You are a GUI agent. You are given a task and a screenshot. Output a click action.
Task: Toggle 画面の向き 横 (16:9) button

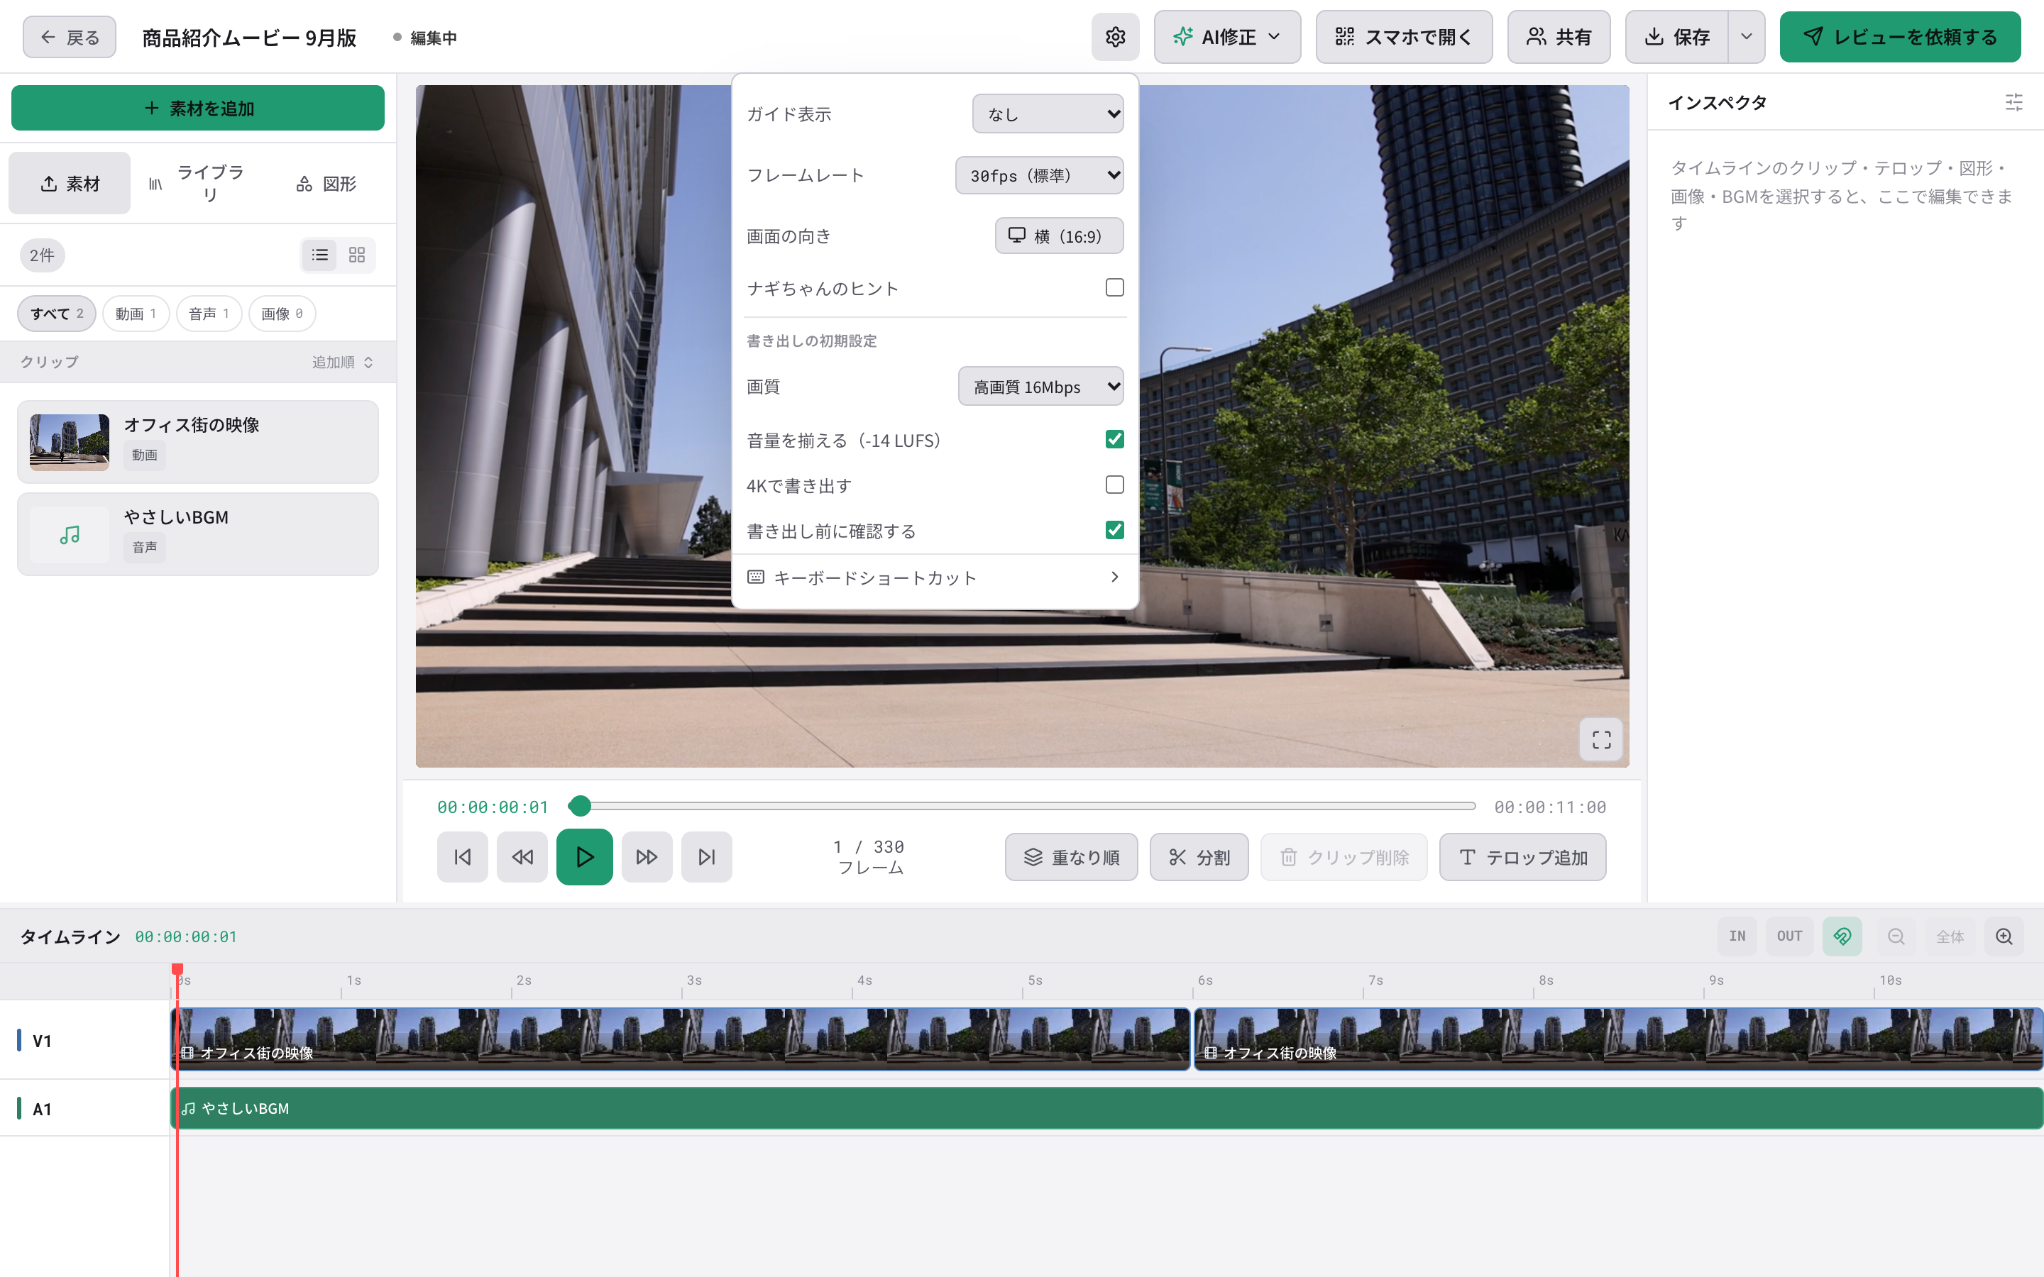(x=1059, y=236)
